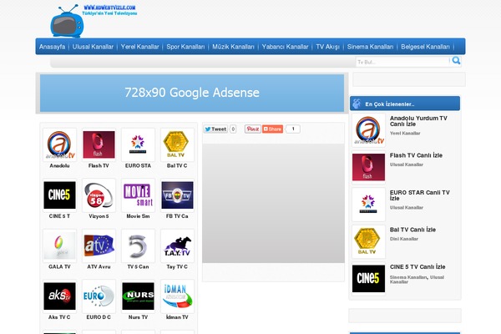The image size is (501, 334).
Task: Click EURO STAR thumbnail in most-watched sidebar
Action: [x=368, y=205]
